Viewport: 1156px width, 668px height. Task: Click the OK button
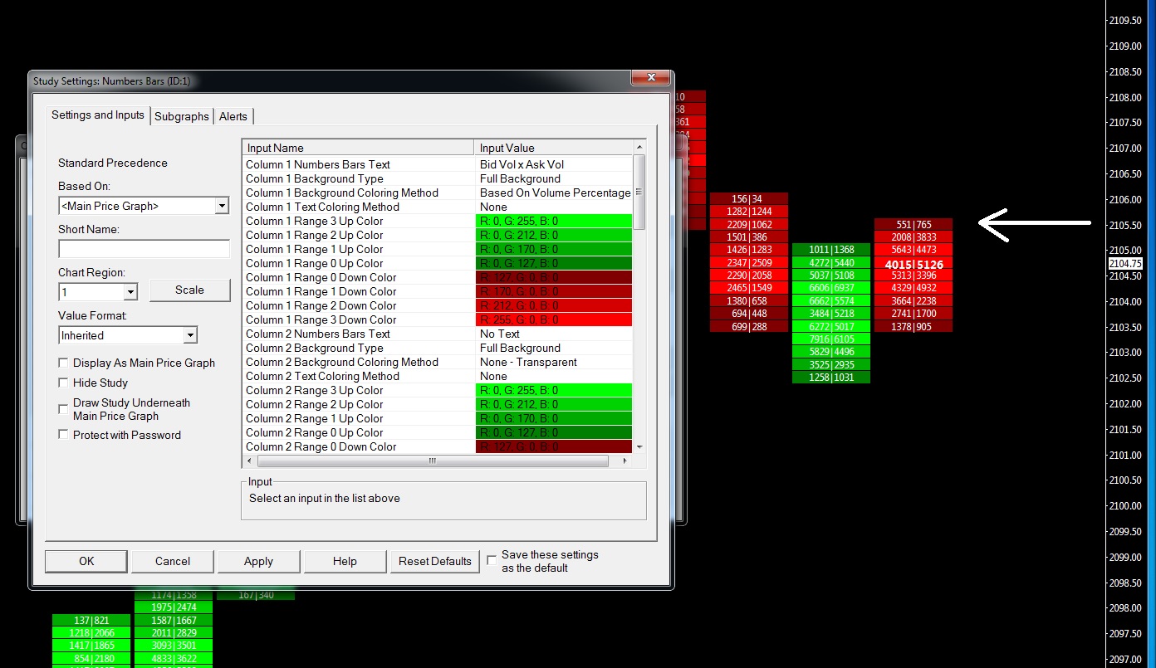point(86,561)
